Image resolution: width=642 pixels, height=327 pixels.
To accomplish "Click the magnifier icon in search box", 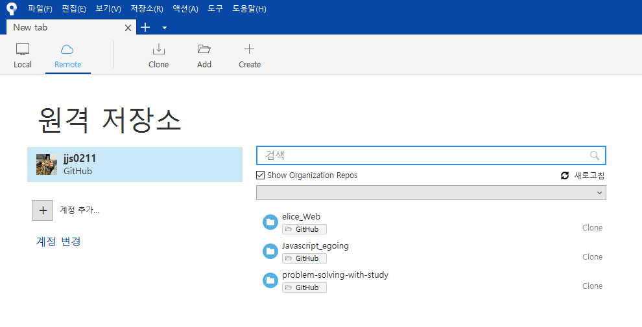I will tap(594, 155).
